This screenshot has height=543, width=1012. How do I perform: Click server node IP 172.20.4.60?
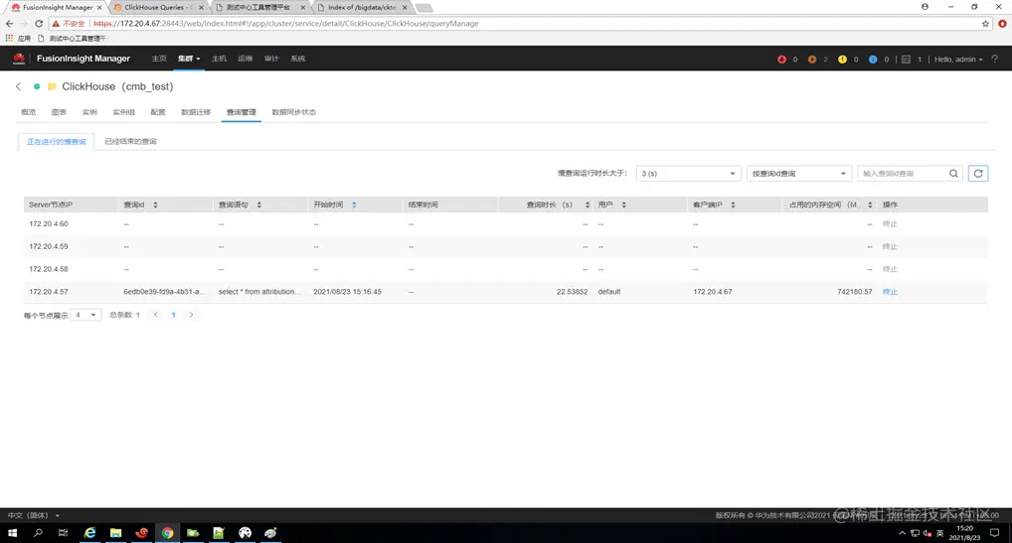[x=49, y=224]
